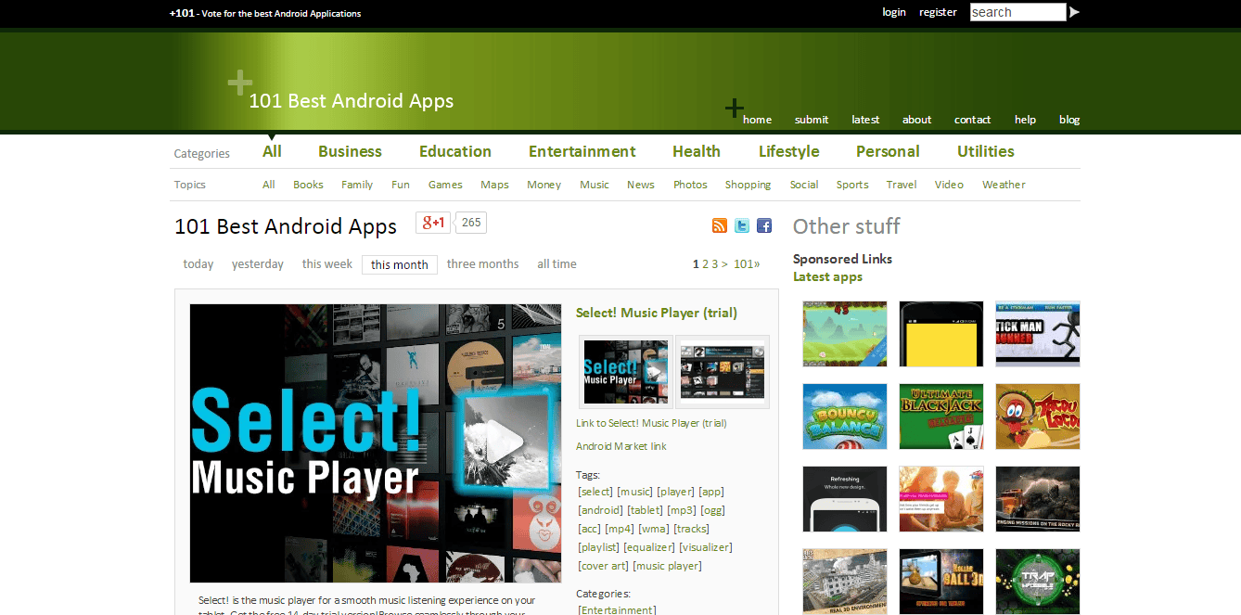Open the Stick Man Runner app thumbnail
The width and height of the screenshot is (1241, 615).
[x=1038, y=334]
